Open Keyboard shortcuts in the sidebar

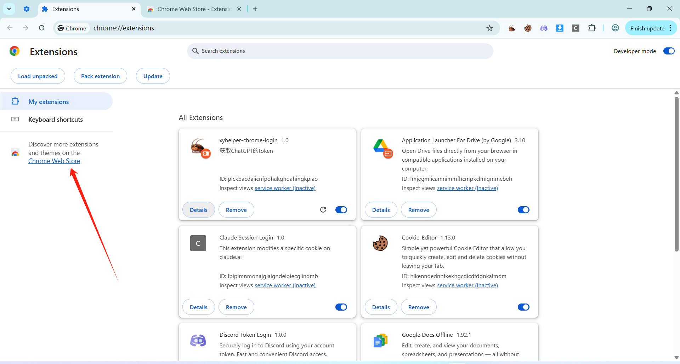click(56, 120)
